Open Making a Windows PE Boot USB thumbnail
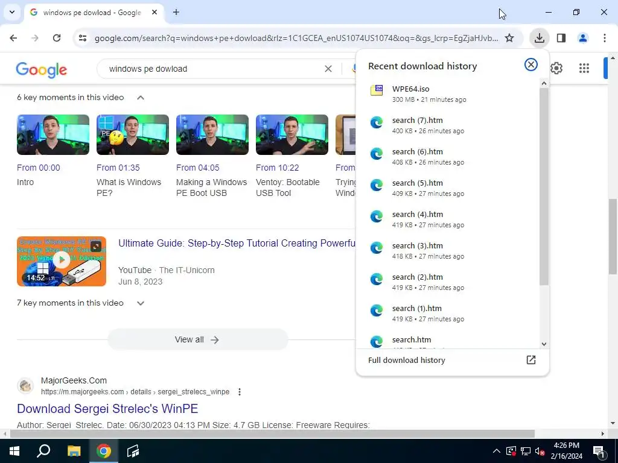 coord(212,134)
